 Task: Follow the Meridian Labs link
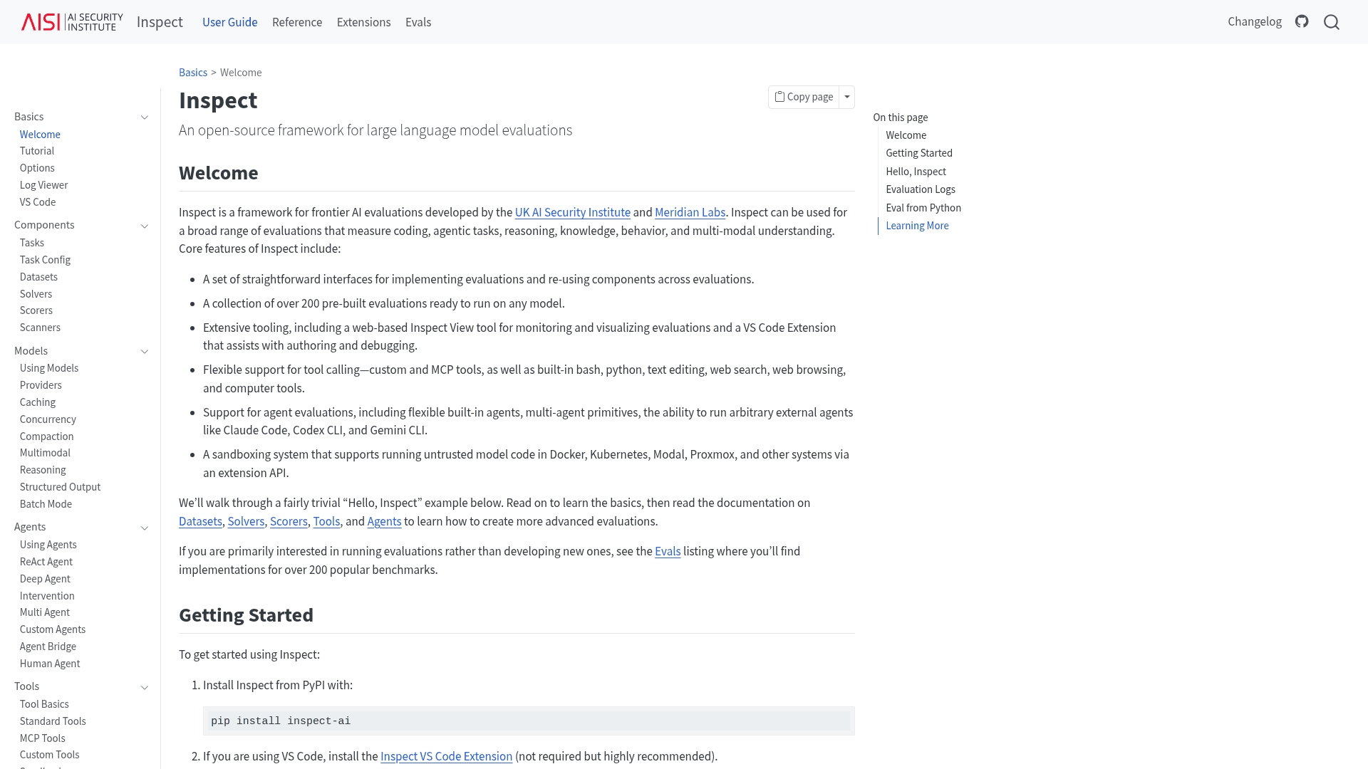[690, 212]
